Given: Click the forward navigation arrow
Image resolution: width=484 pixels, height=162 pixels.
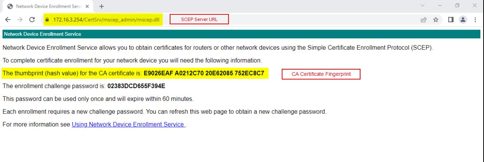Looking at the screenshot, I should [x=20, y=20].
